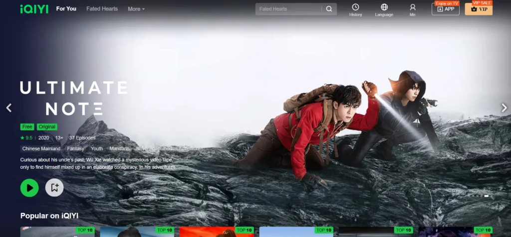The image size is (511, 237).
Task: Click the search magnifier icon
Action: click(329, 9)
